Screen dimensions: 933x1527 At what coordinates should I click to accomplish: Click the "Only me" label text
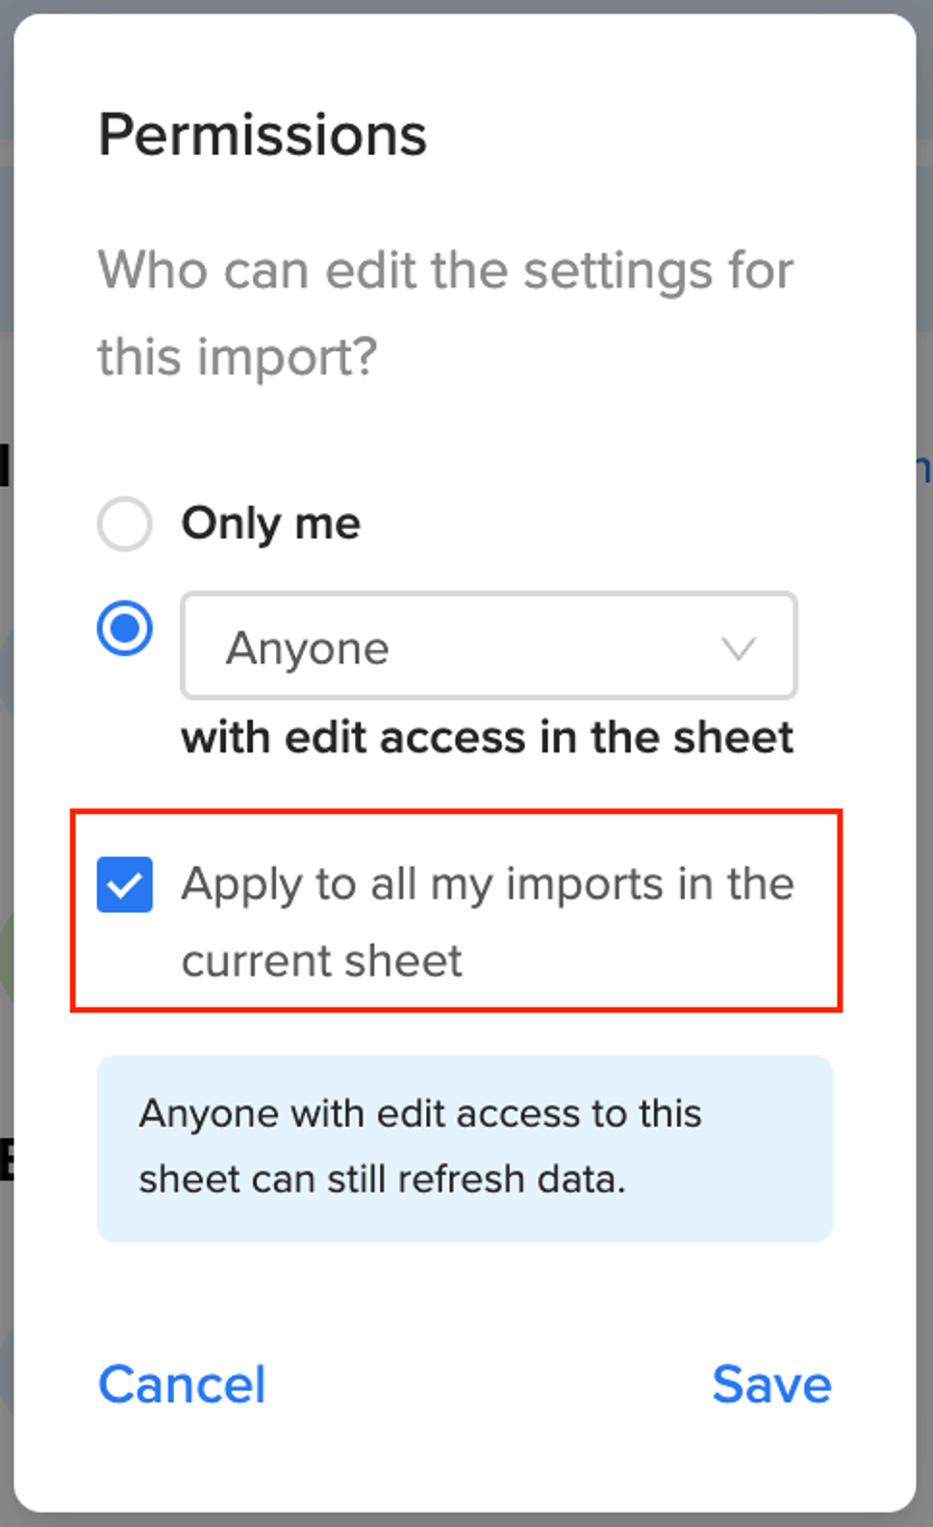click(271, 524)
